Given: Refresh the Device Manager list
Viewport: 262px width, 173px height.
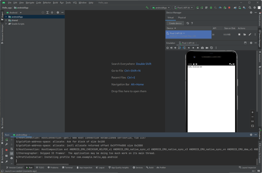Looking at the screenshot, I should coord(188,23).
